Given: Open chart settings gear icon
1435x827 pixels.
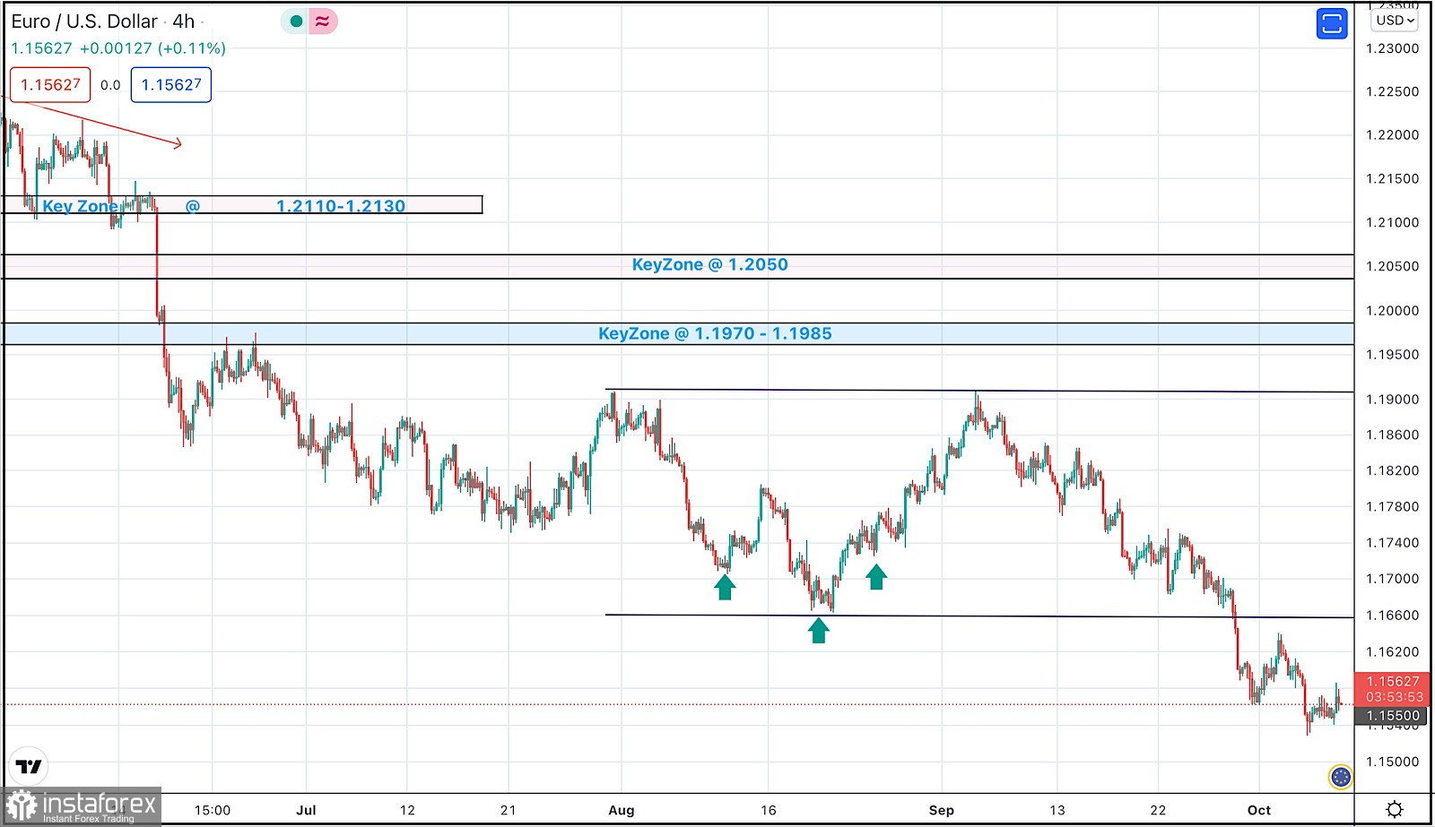Looking at the screenshot, I should (1395, 810).
